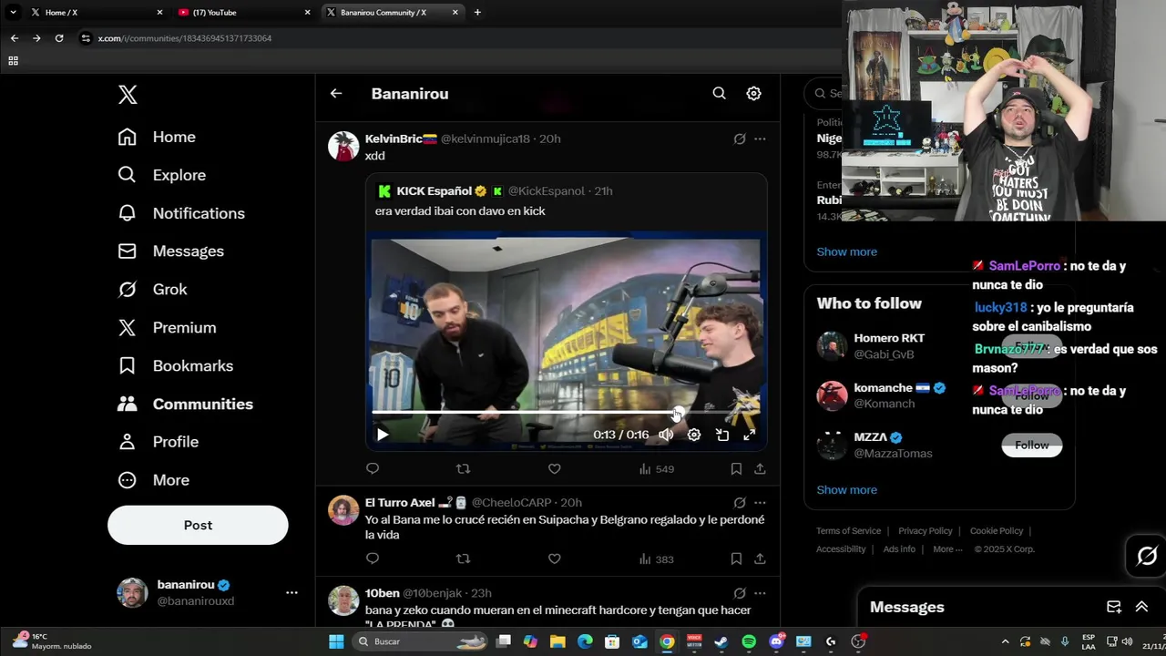View analytics showing 549 views
This screenshot has height=656, width=1166.
656,468
